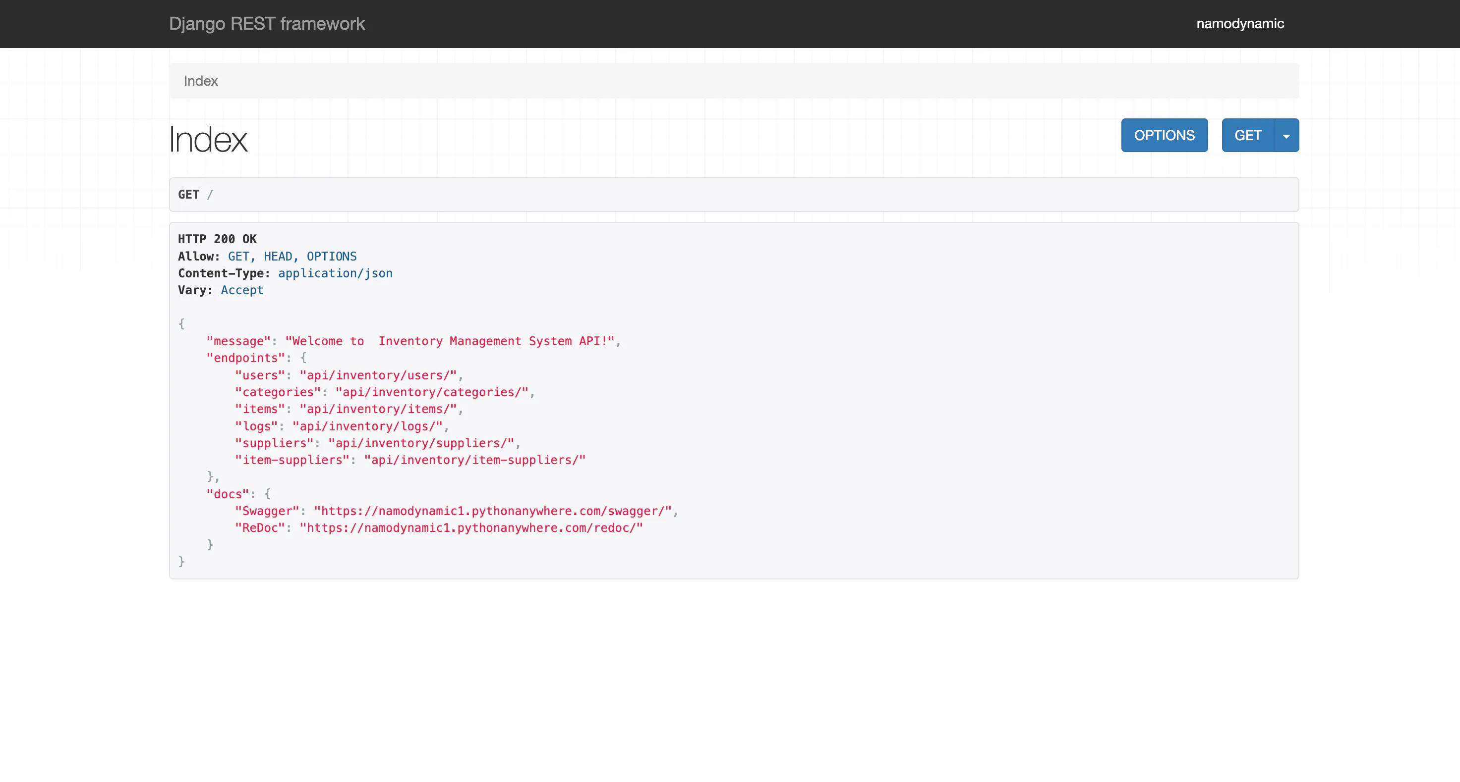Screen dimensions: 1460x782
Task: Click the Index breadcrumb item
Action: point(200,80)
